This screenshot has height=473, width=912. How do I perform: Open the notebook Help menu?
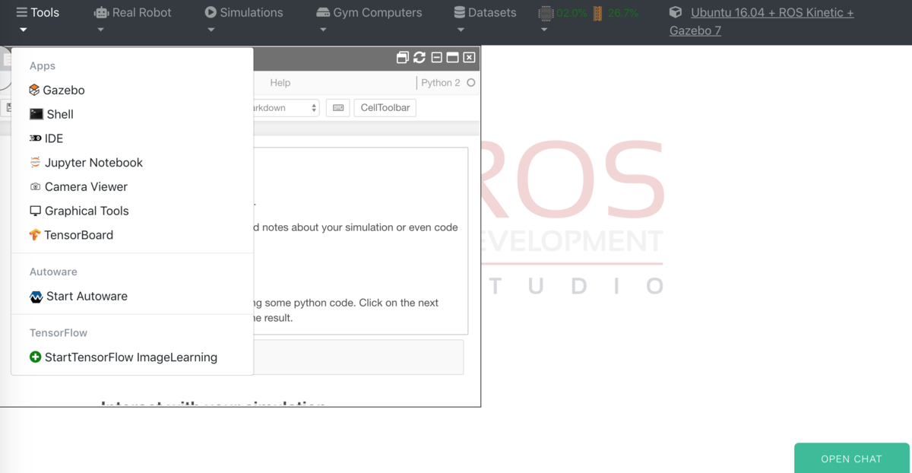[x=280, y=82]
